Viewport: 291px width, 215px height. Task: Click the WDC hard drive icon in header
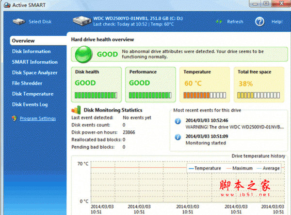[82, 21]
